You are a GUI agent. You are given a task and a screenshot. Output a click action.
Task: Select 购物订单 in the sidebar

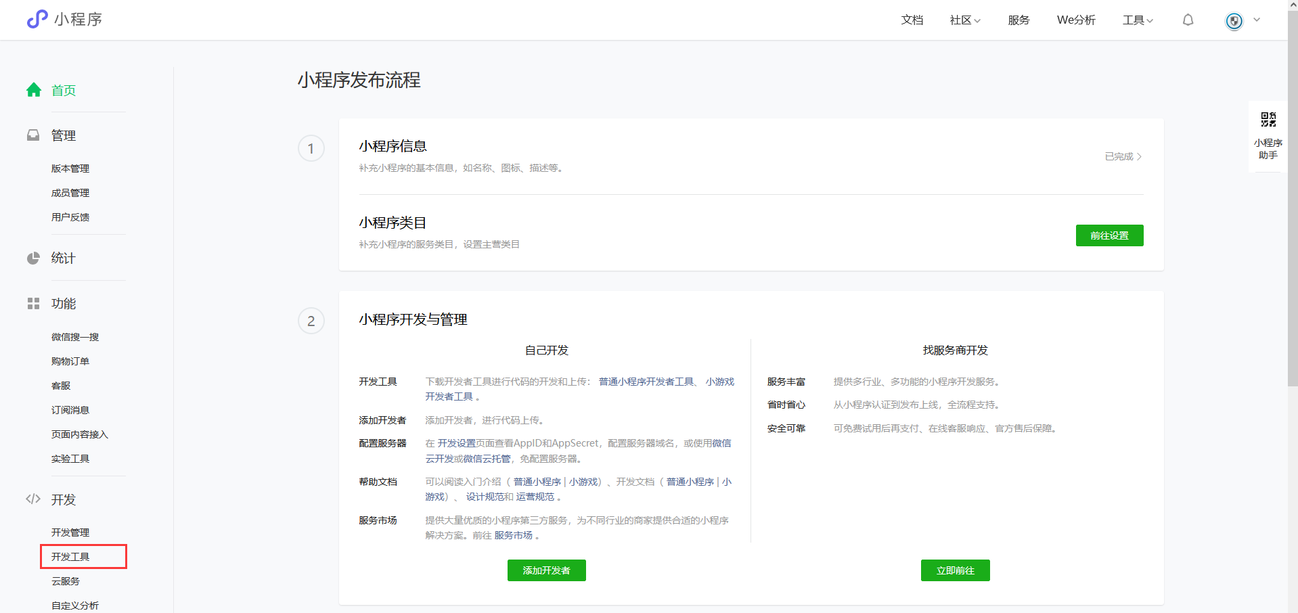(x=70, y=361)
